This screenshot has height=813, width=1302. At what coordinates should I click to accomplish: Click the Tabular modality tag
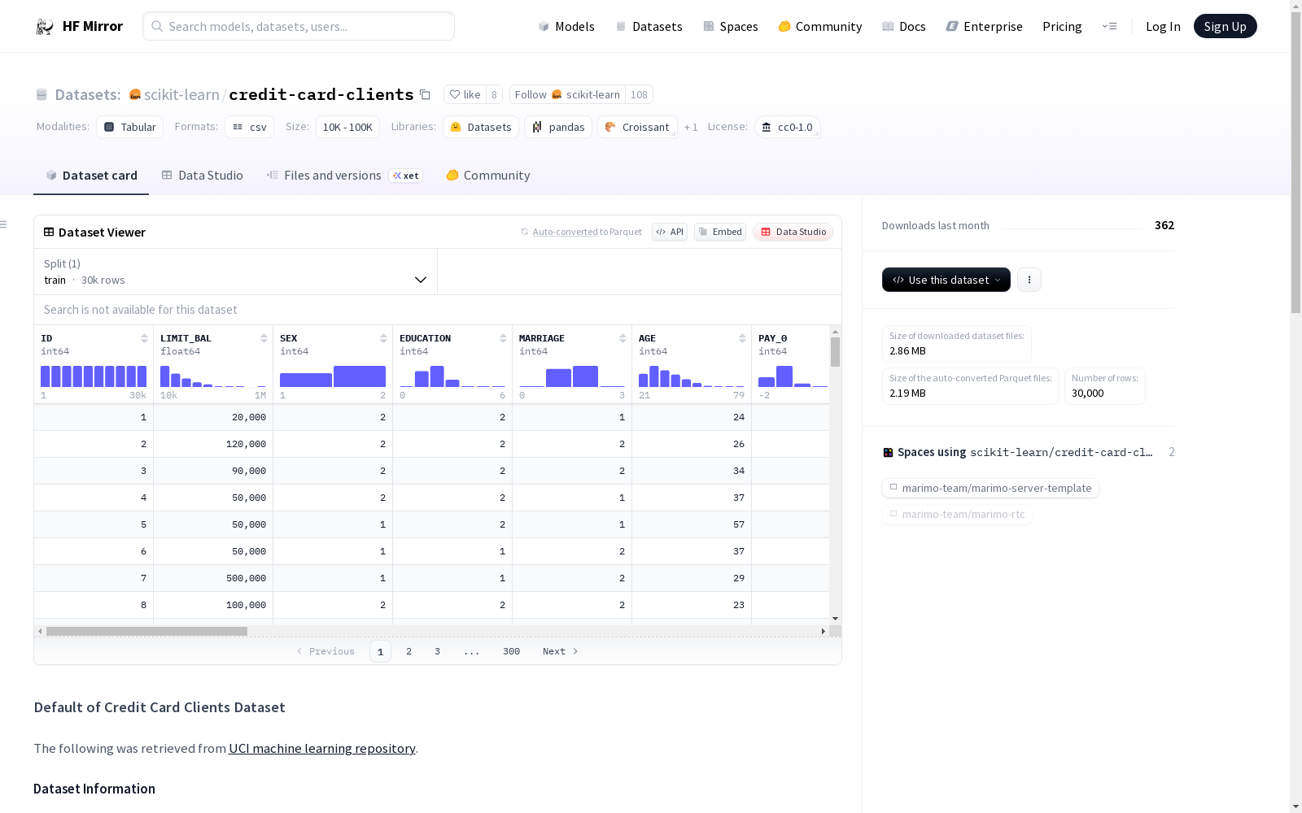(x=130, y=127)
